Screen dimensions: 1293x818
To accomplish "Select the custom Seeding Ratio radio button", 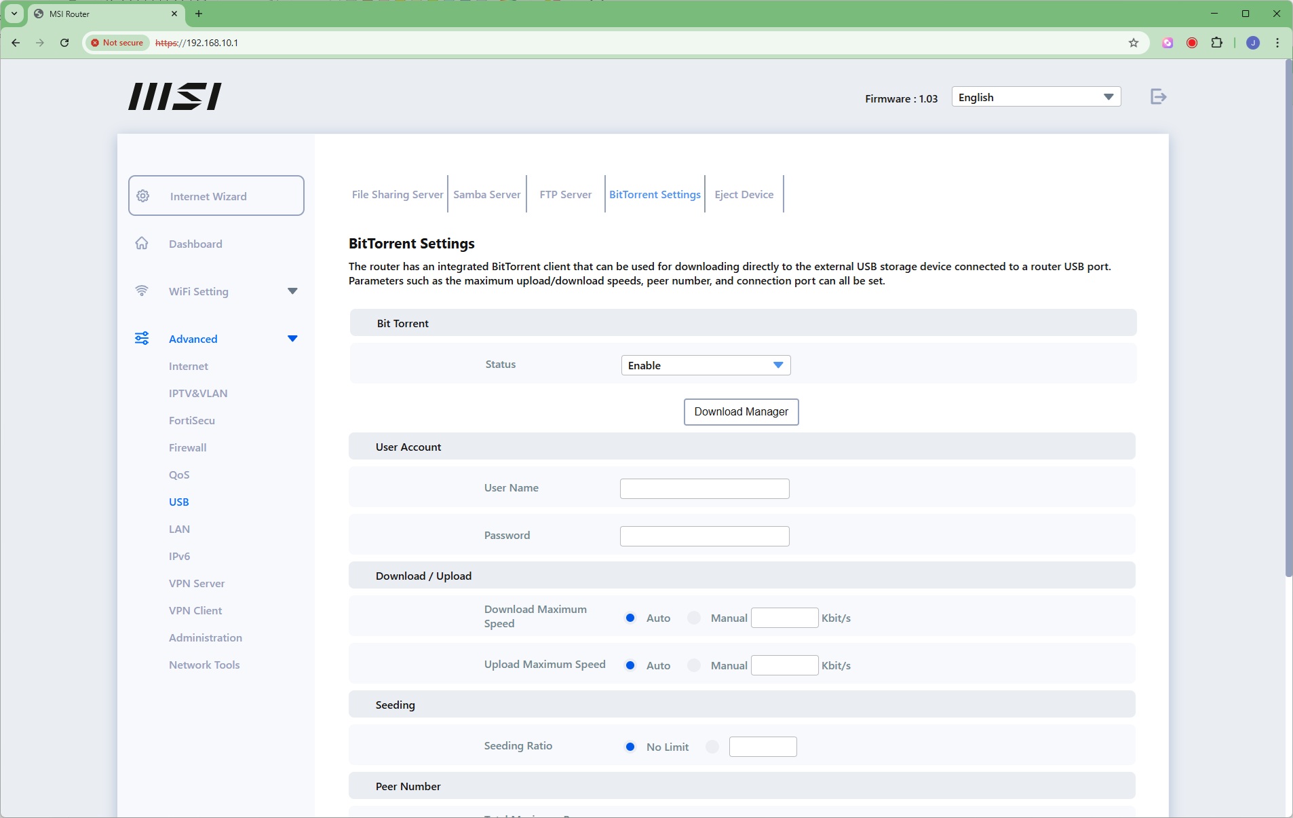I will pos(712,747).
